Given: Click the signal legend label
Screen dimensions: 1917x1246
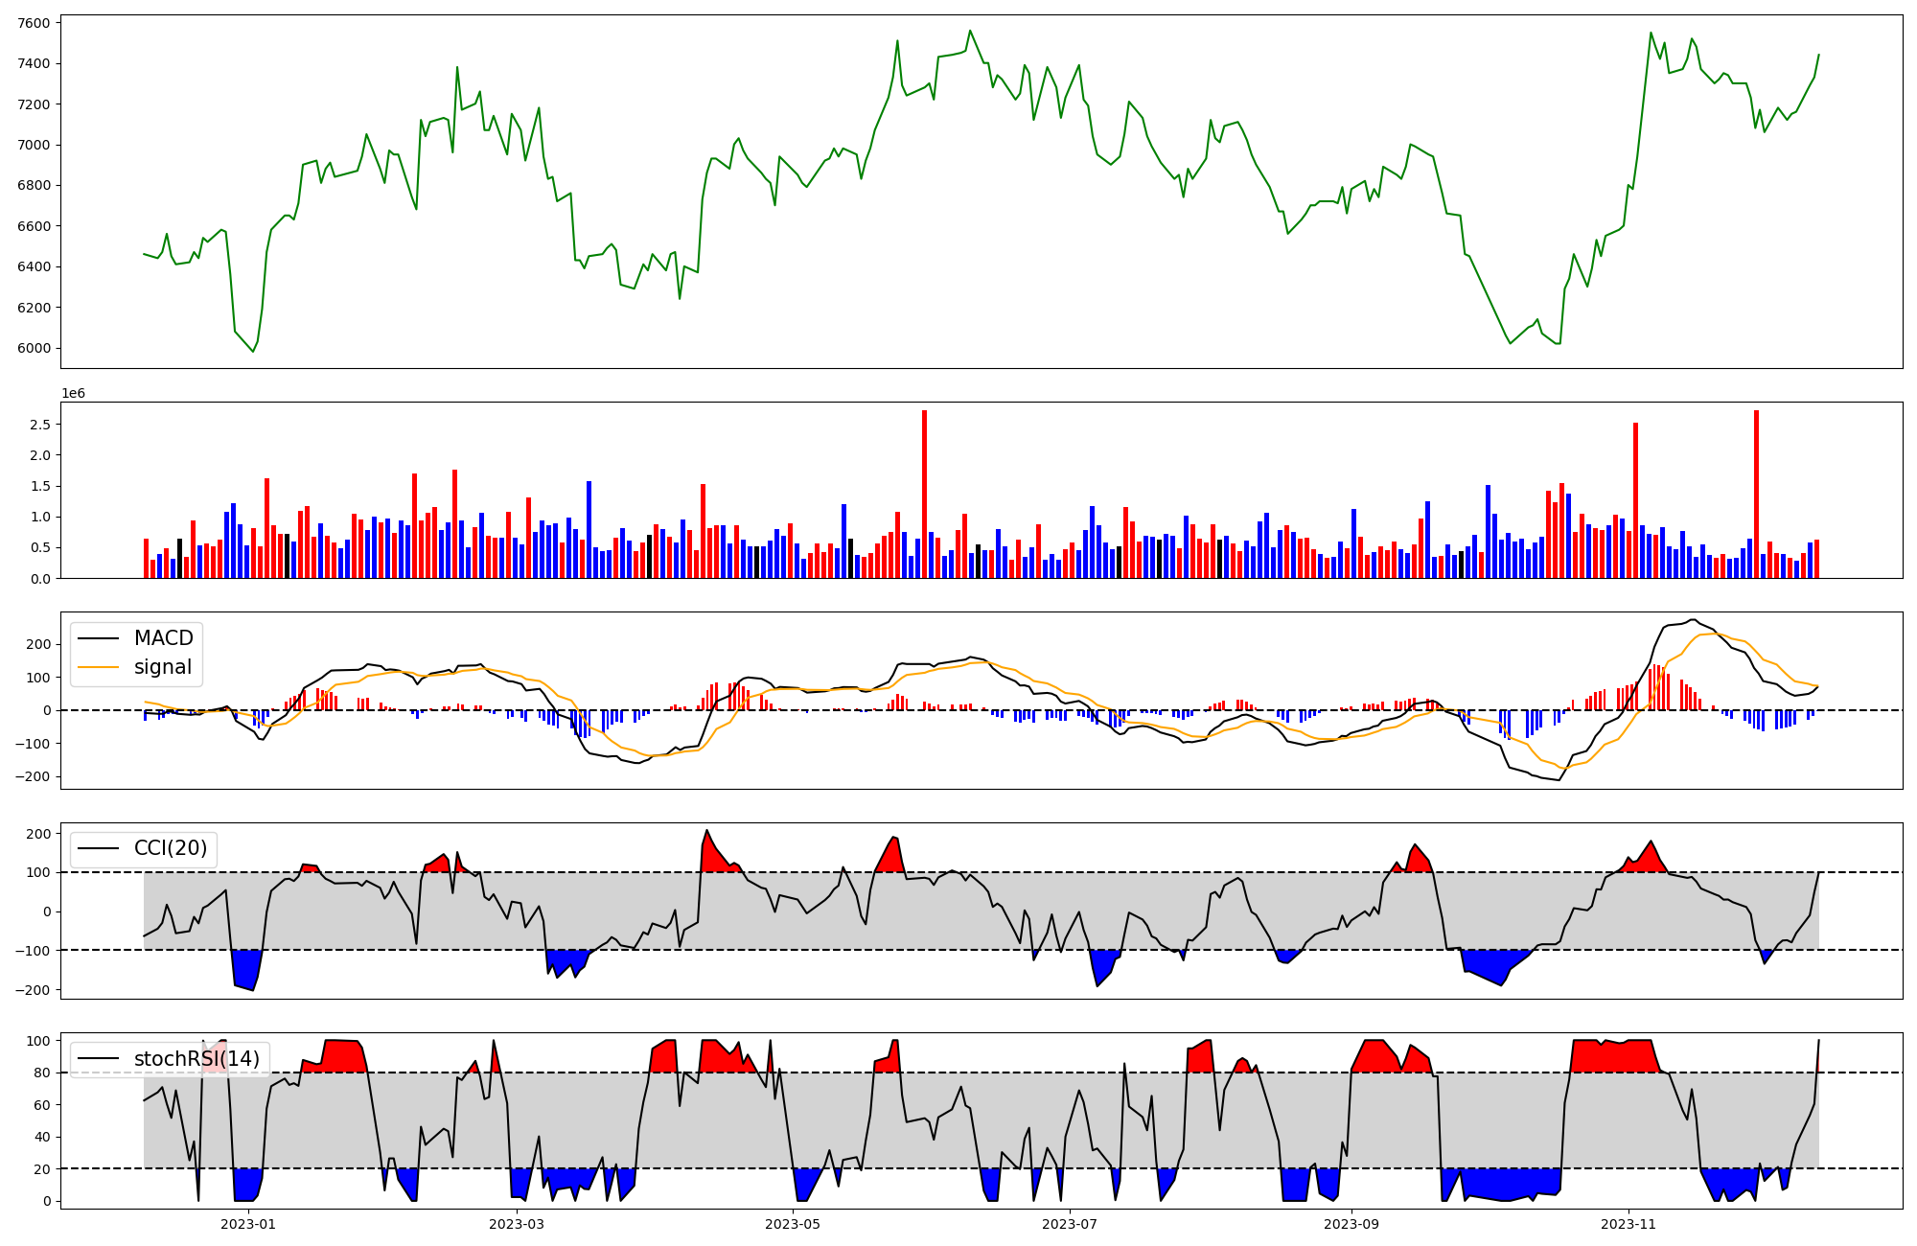Looking at the screenshot, I should tap(163, 667).
